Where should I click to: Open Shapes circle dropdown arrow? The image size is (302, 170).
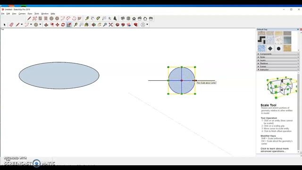(x=40, y=25)
